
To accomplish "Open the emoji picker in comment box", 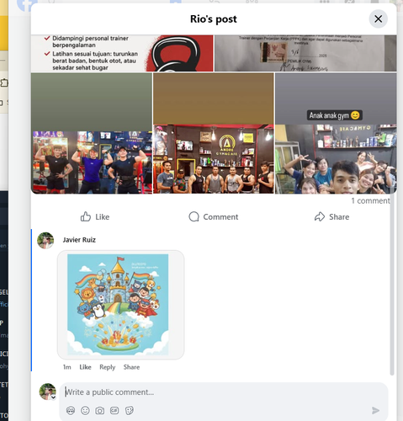I will (x=85, y=411).
